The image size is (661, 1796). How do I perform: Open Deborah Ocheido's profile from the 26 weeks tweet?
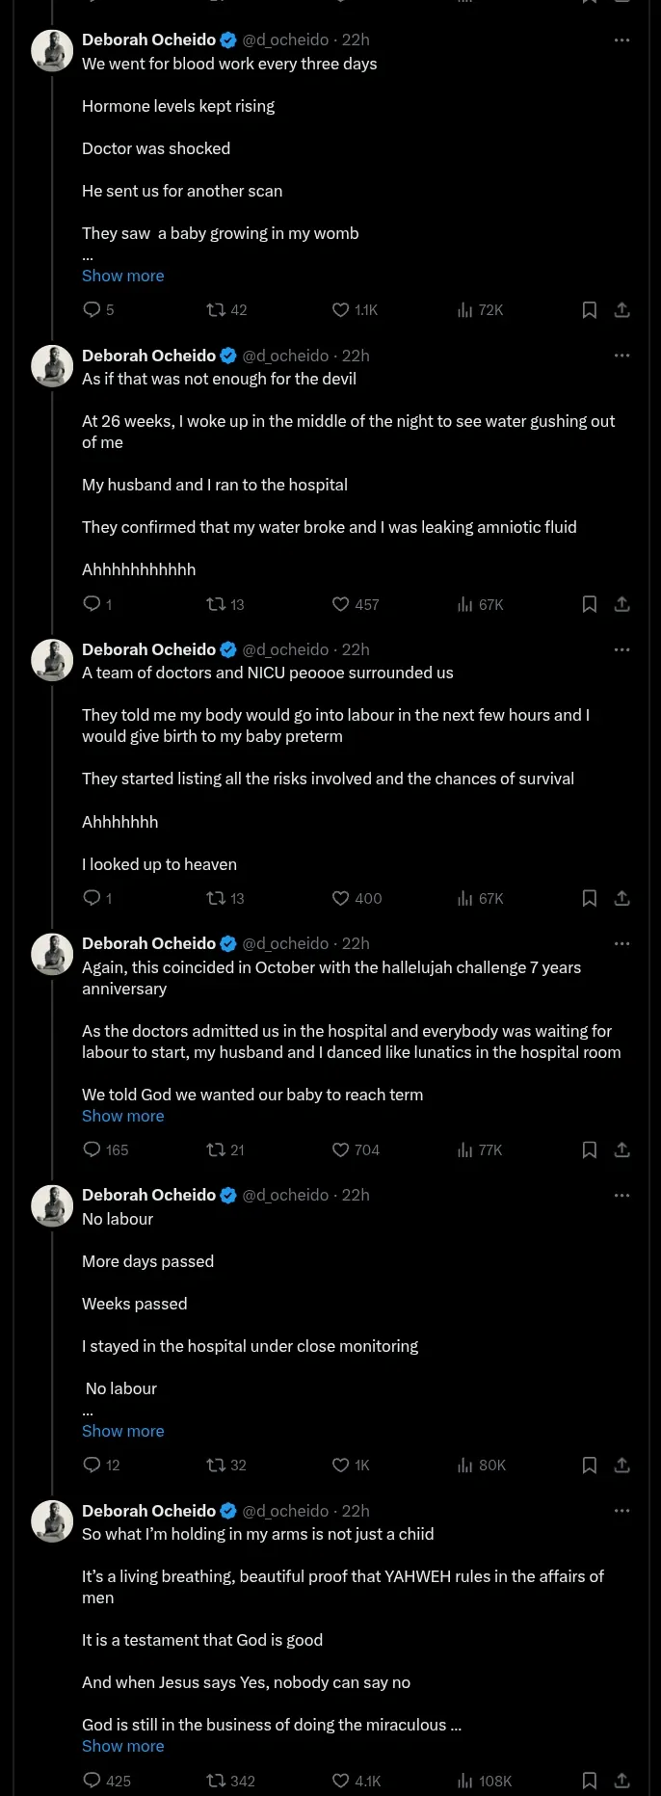[x=148, y=356]
